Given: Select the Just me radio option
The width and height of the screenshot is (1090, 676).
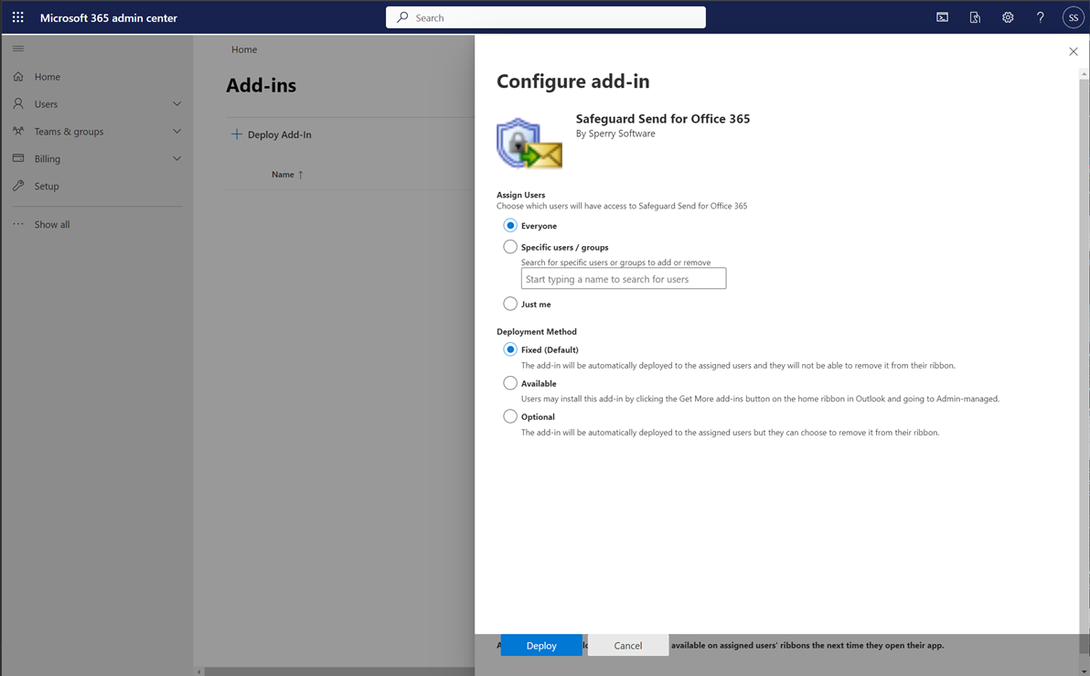Looking at the screenshot, I should click(x=510, y=304).
